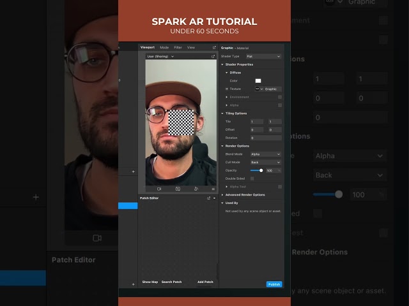
Task: Open the View menu
Action: click(191, 47)
